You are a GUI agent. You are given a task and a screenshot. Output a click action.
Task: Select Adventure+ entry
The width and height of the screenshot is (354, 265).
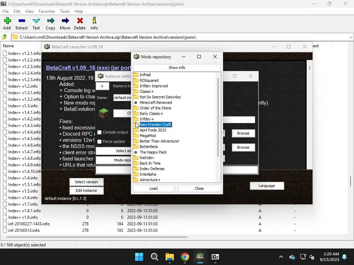(x=150, y=180)
